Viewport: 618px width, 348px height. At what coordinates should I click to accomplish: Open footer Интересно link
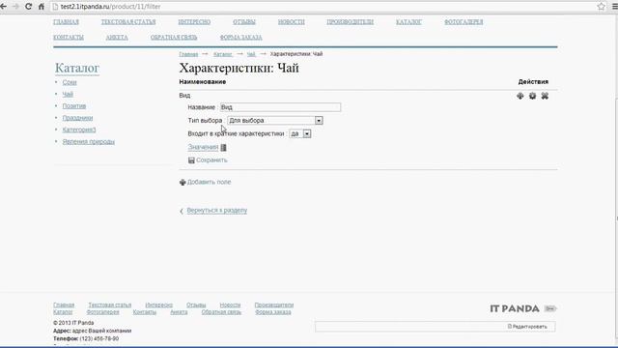tap(158, 305)
